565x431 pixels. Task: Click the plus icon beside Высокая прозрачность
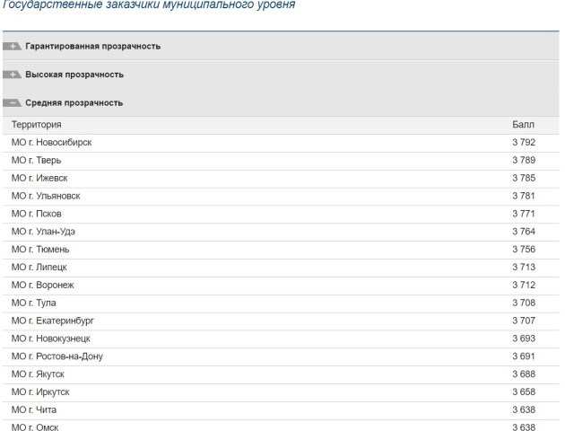pyautogui.click(x=13, y=75)
